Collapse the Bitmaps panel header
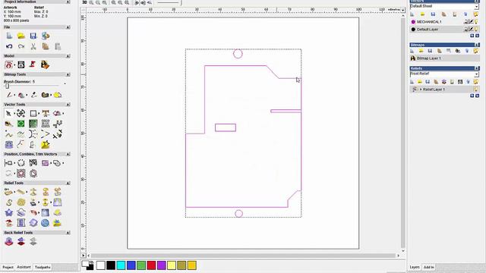The height and width of the screenshot is (273, 486). click(x=477, y=45)
